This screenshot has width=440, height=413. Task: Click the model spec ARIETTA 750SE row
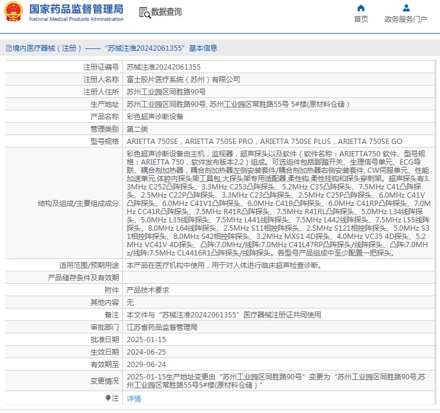click(265, 142)
